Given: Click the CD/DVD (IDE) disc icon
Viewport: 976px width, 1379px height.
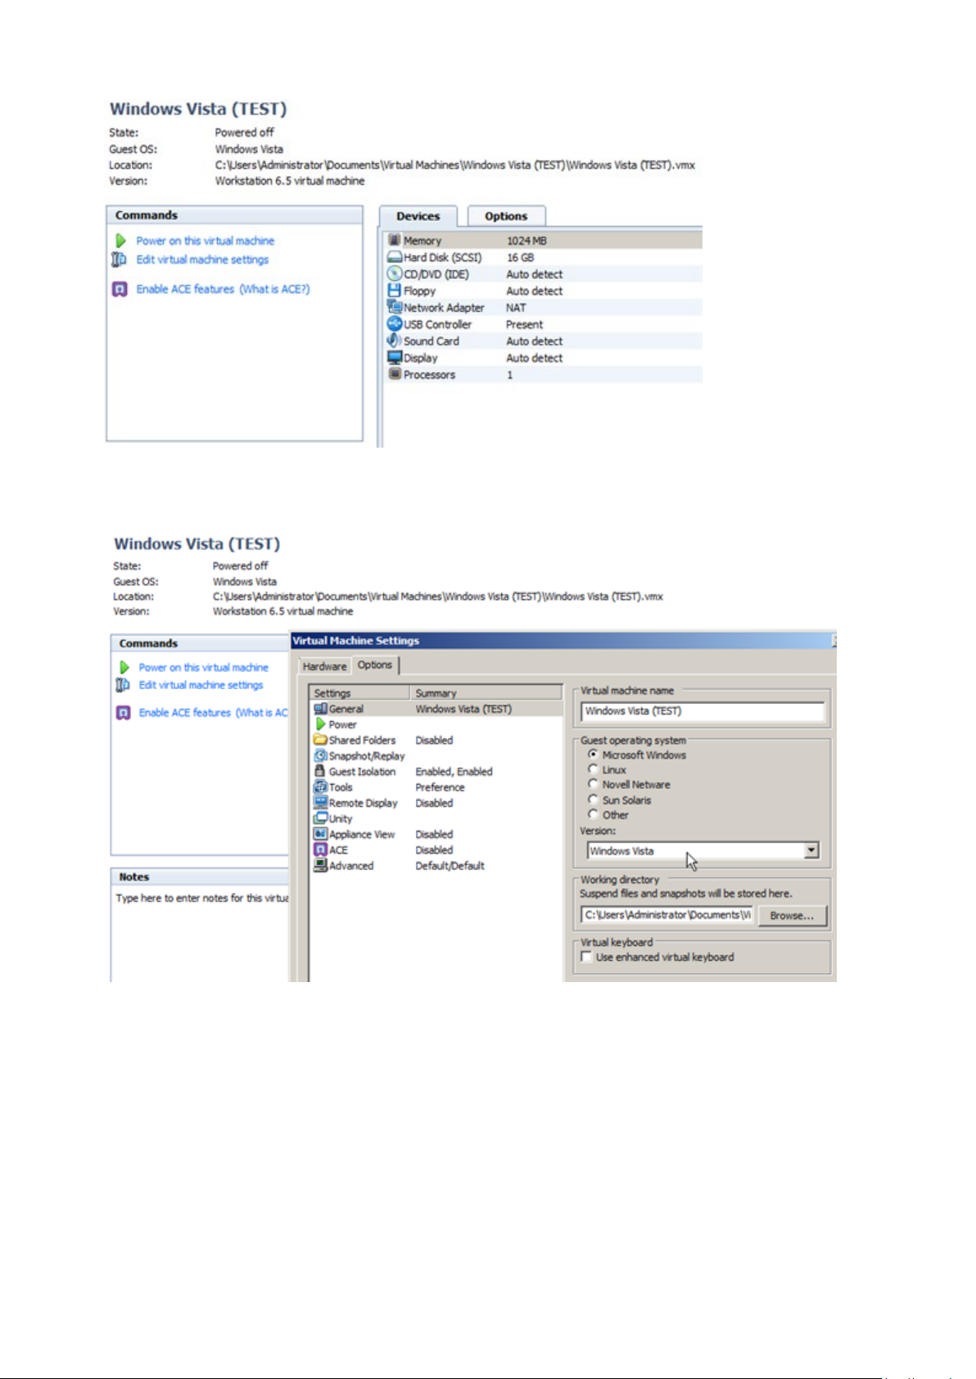Looking at the screenshot, I should [x=395, y=273].
